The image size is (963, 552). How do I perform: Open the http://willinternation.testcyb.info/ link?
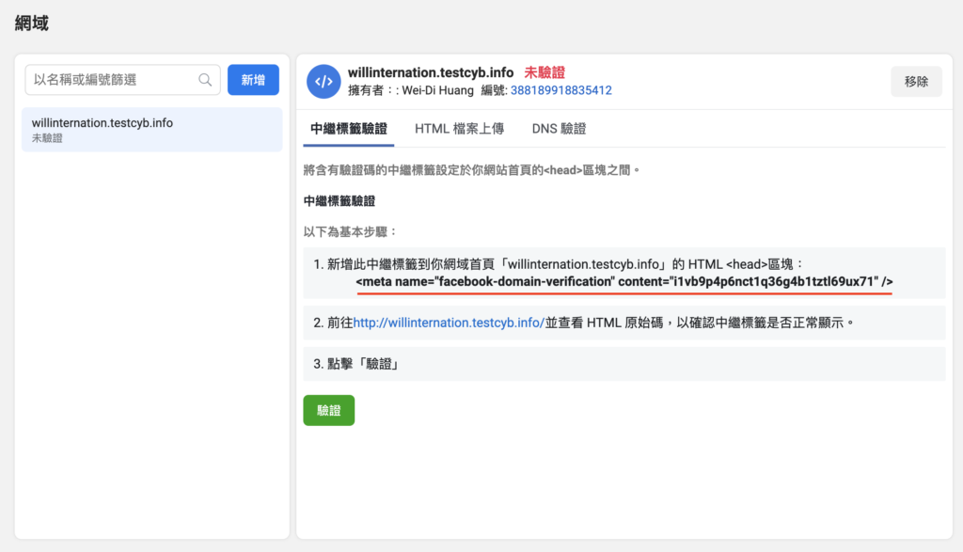tap(449, 323)
